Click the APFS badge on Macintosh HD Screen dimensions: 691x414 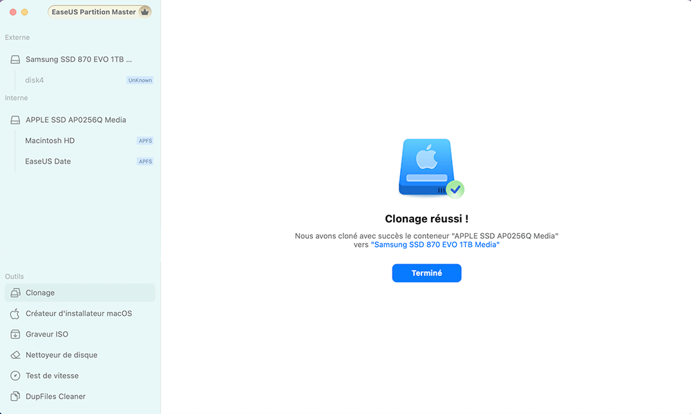pyautogui.click(x=145, y=141)
